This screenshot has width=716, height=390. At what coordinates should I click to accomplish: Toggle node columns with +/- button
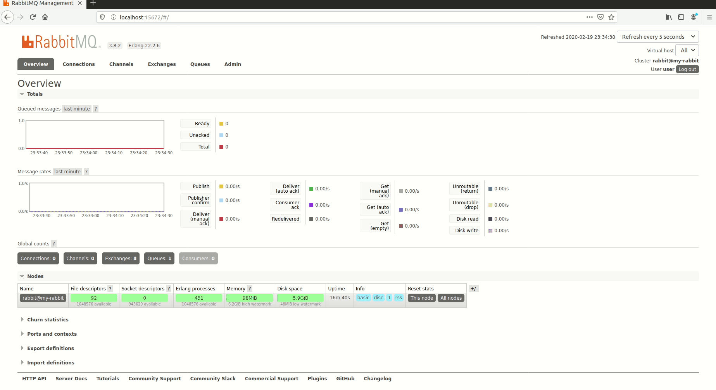(474, 289)
